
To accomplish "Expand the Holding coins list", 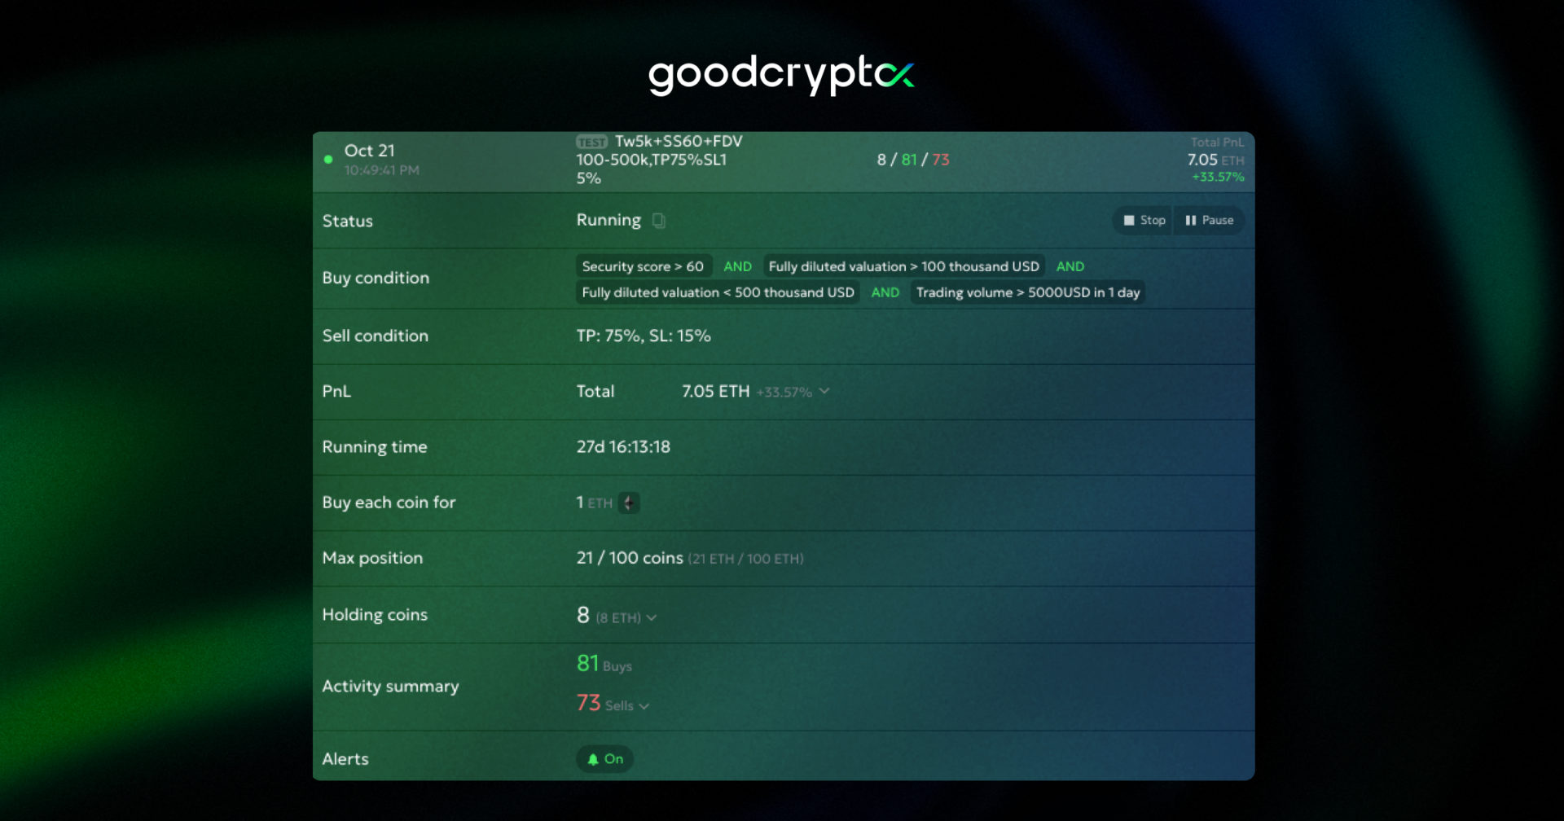I will click(x=652, y=618).
